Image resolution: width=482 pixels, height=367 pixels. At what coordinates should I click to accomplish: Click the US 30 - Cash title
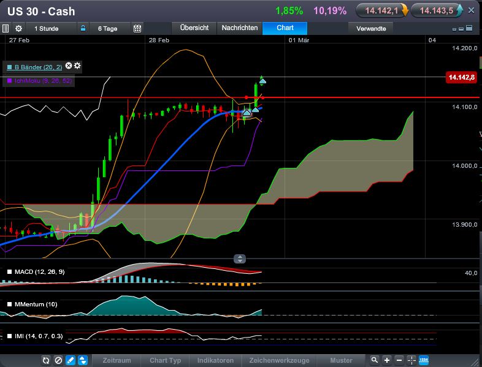41,12
